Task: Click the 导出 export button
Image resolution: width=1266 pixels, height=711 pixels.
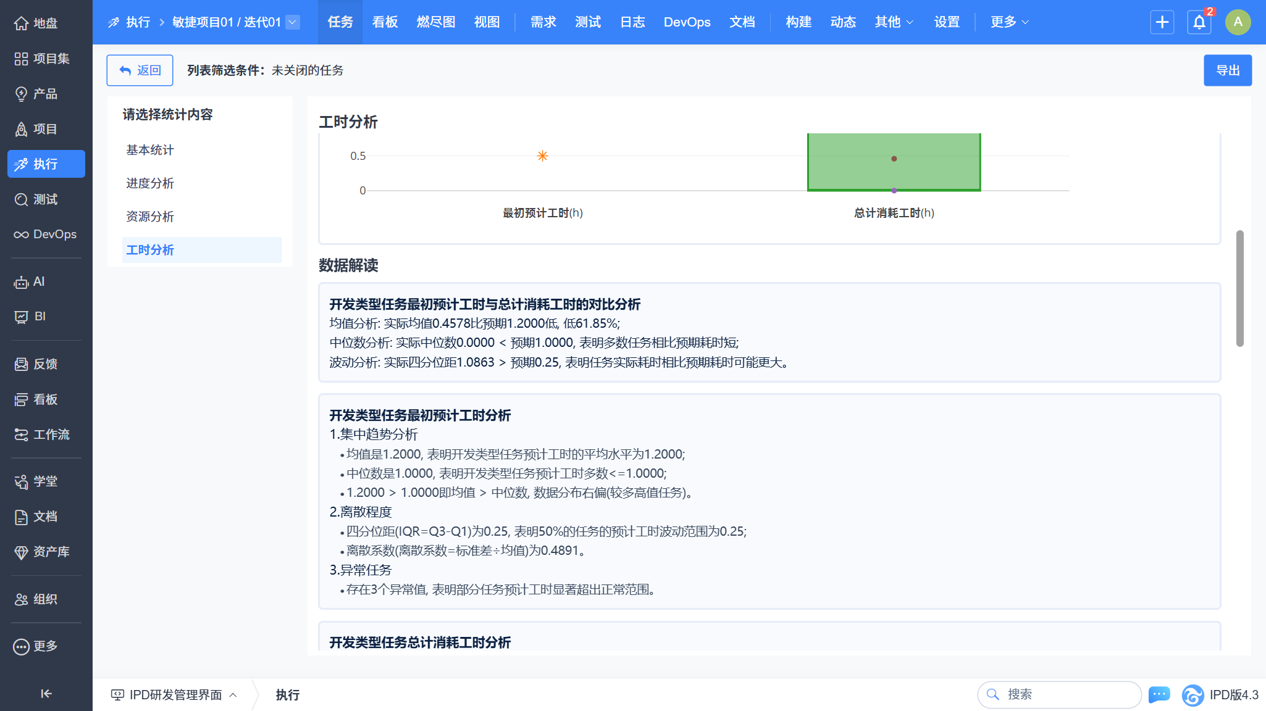Action: click(1227, 70)
